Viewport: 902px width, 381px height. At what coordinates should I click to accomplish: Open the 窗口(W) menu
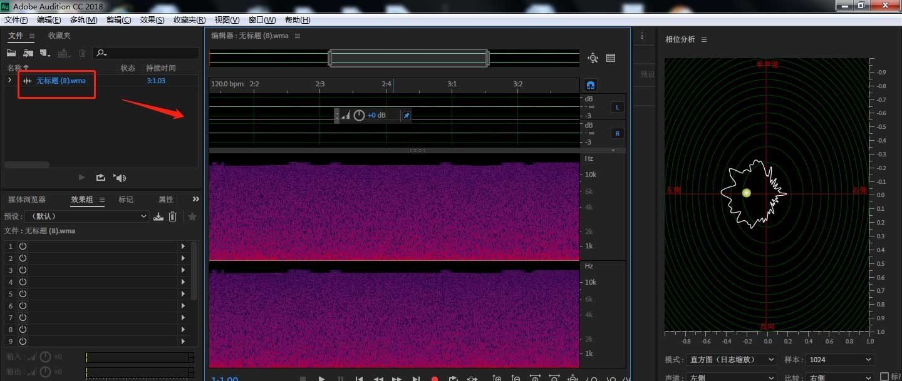click(x=262, y=20)
